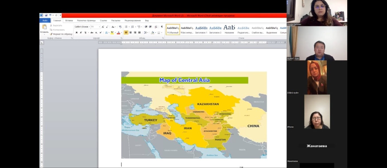Apply strikethrough formatting
Screen dimensions: 387x168
[92, 33]
